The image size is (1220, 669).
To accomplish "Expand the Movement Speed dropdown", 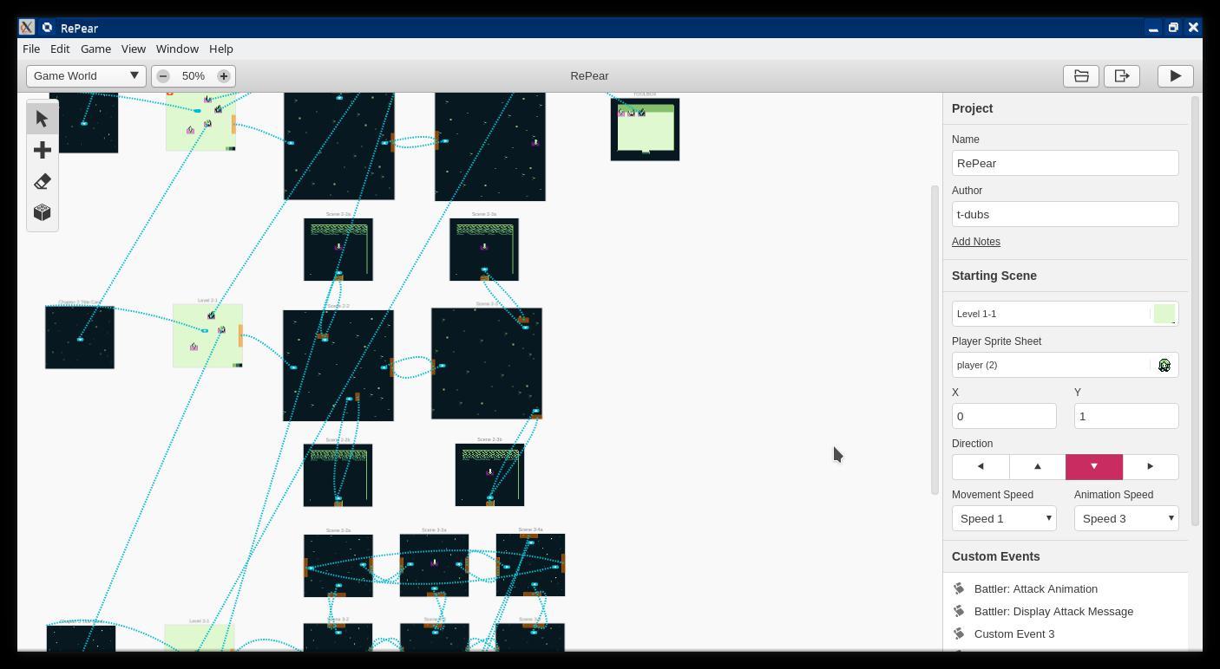I will 1004,518.
